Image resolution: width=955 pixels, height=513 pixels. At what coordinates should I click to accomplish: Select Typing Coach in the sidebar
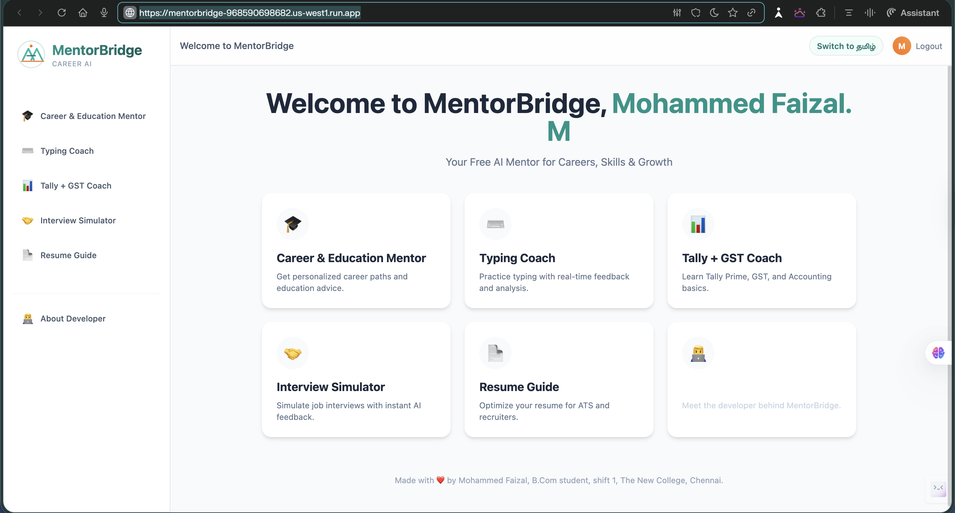[67, 151]
